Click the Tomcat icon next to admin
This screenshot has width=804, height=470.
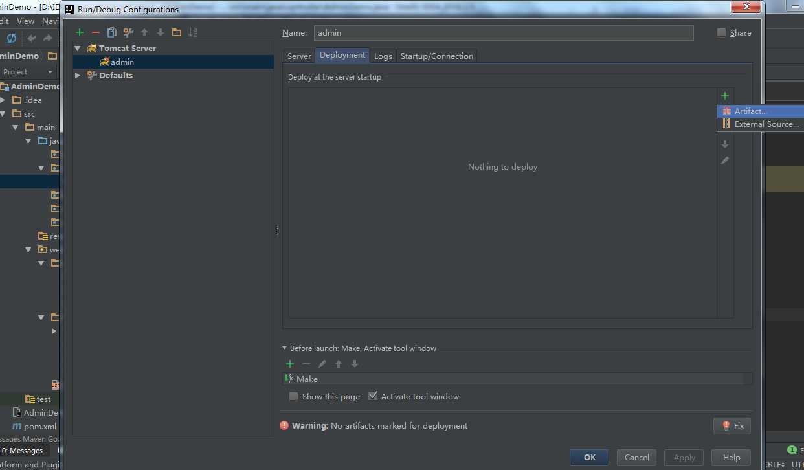105,62
